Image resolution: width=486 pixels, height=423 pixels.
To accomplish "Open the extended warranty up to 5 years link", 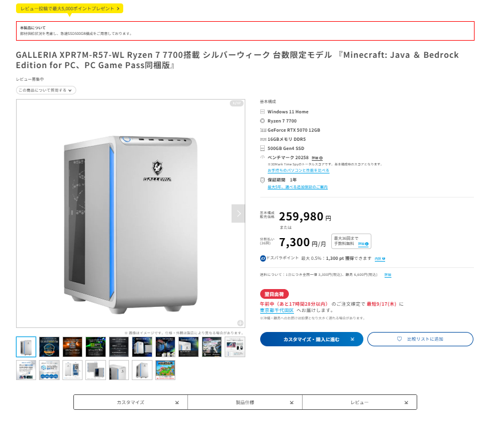I will [x=297, y=187].
